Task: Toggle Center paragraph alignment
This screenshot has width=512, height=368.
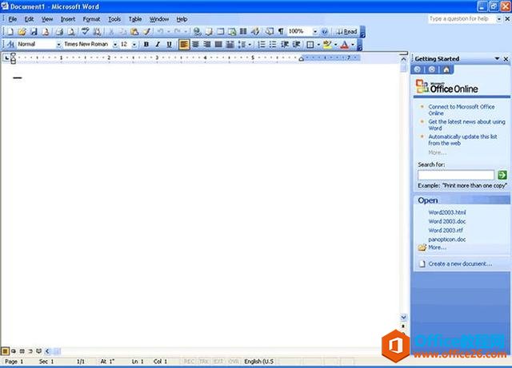Action: (195, 45)
